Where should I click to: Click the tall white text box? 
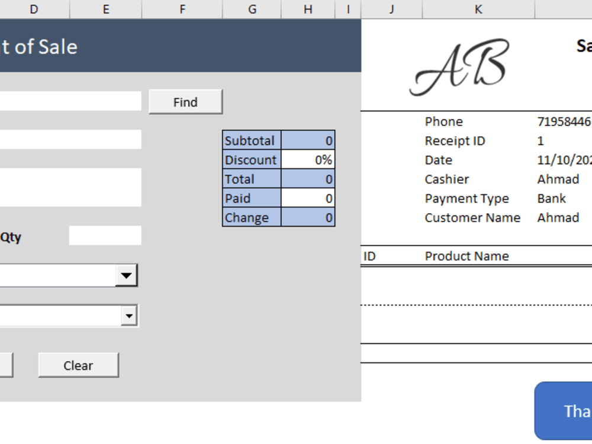tap(70, 187)
